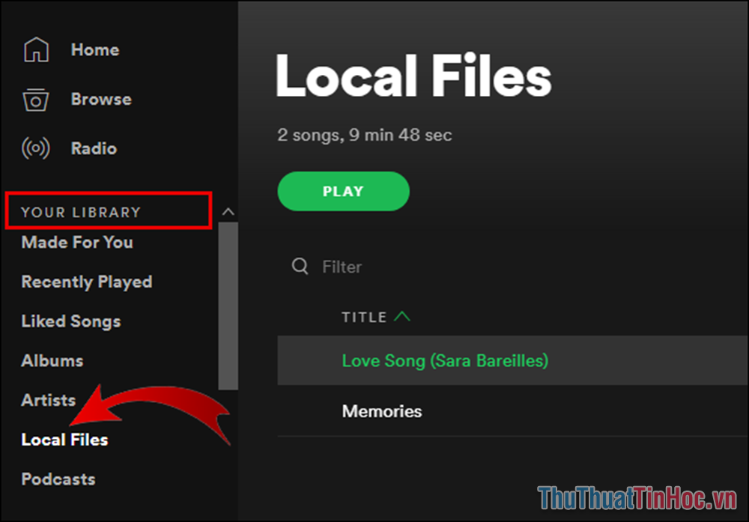This screenshot has width=749, height=522.
Task: Open Made For You in the sidebar
Action: pos(76,242)
